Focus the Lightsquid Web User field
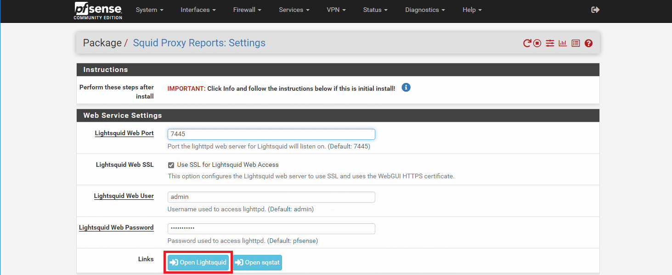This screenshot has width=672, height=275. [271, 197]
